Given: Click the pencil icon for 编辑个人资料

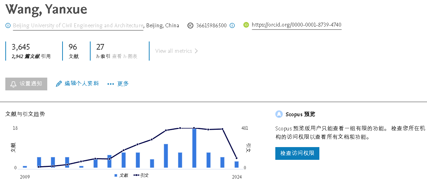Looking at the screenshot, I should (59, 84).
